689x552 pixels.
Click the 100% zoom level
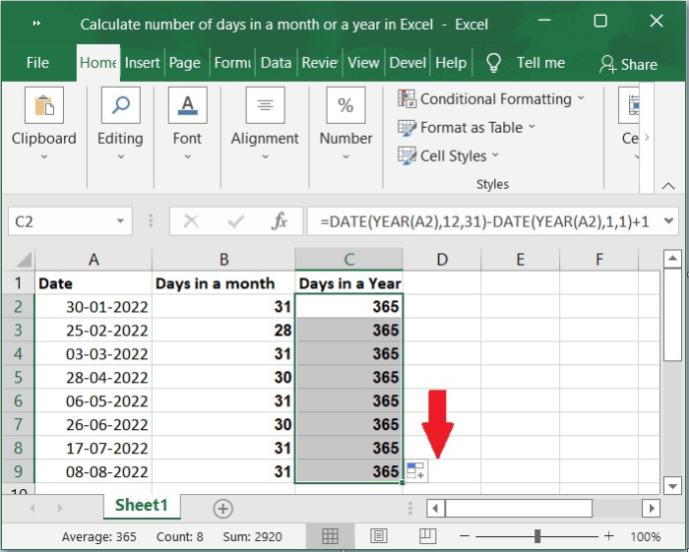point(645,536)
